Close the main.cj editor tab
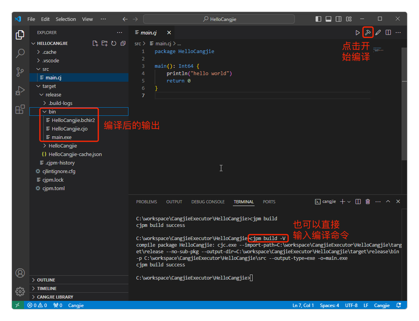This screenshot has width=419, height=321. point(169,33)
